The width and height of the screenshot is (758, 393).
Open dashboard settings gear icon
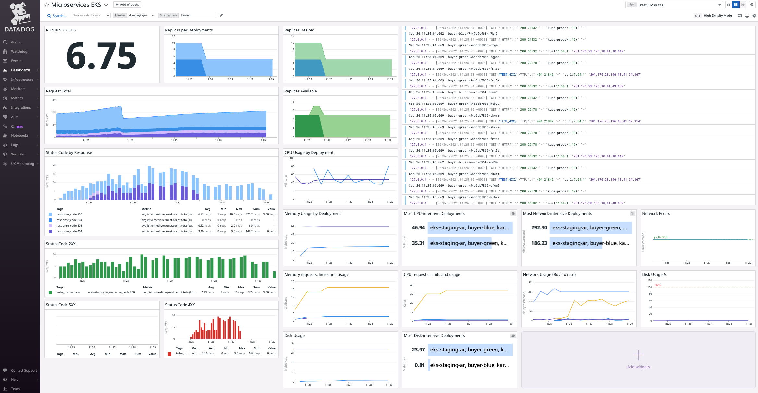pyautogui.click(x=754, y=16)
